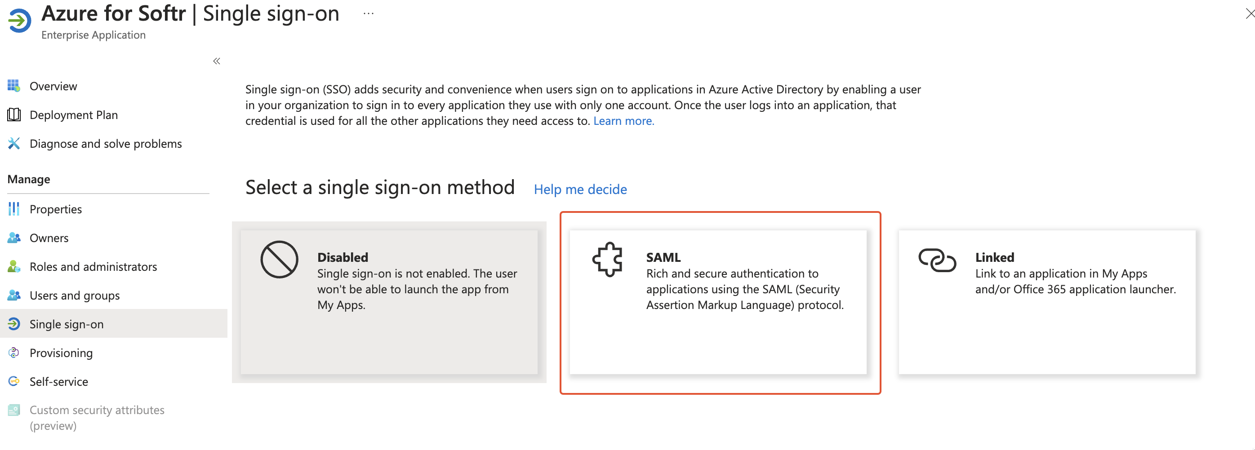Select the SAML sign-on method card
Screen dimensions: 1255x450
click(x=720, y=302)
